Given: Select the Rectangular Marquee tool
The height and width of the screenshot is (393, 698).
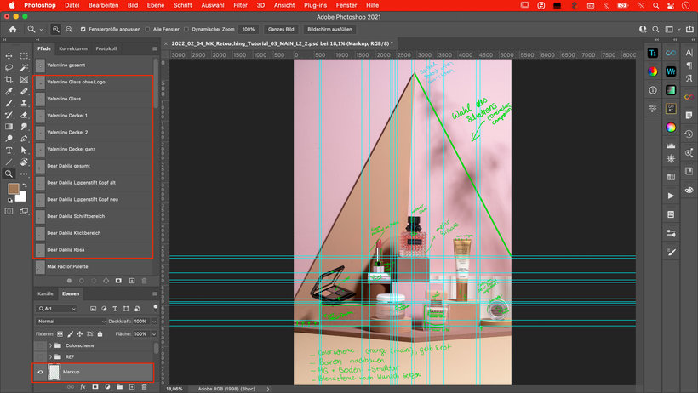Looking at the screenshot, I should pyautogui.click(x=24, y=56).
